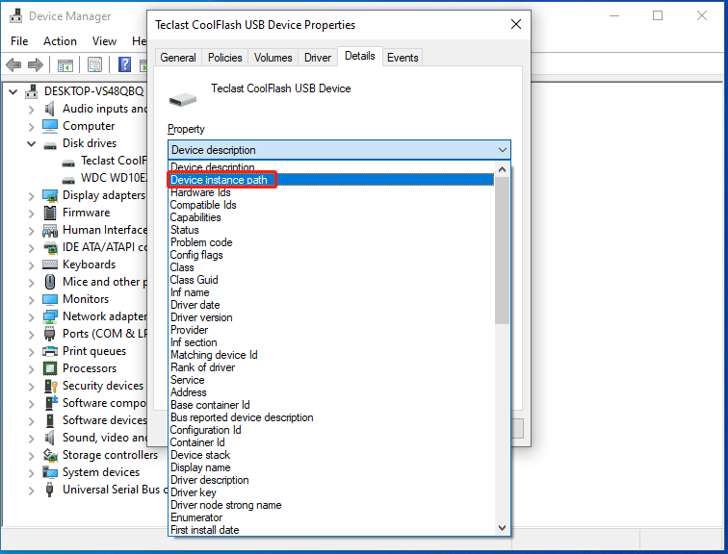Select the Teclast CoolFlash tree entry
The height and width of the screenshot is (554, 728).
click(114, 161)
